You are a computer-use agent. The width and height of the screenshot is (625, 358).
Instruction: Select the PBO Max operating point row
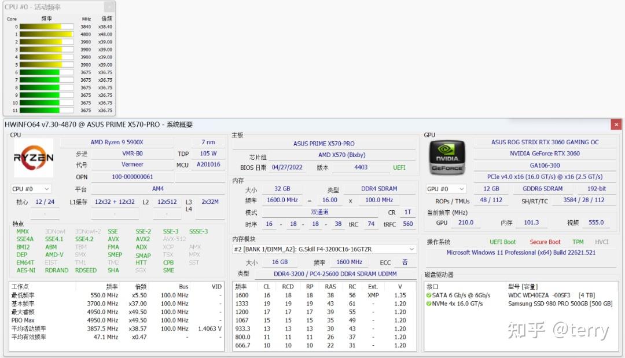tap(116, 320)
